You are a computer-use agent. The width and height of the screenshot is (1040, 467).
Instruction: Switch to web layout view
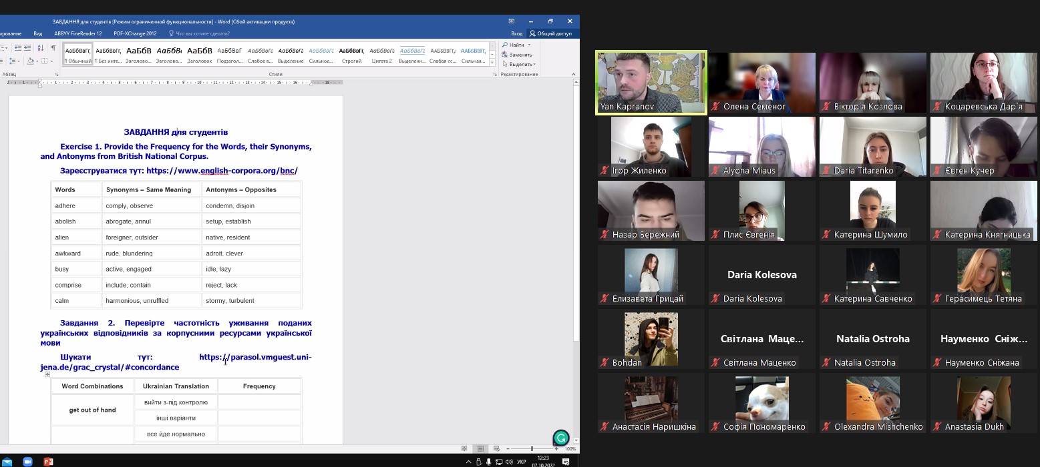[x=495, y=448]
